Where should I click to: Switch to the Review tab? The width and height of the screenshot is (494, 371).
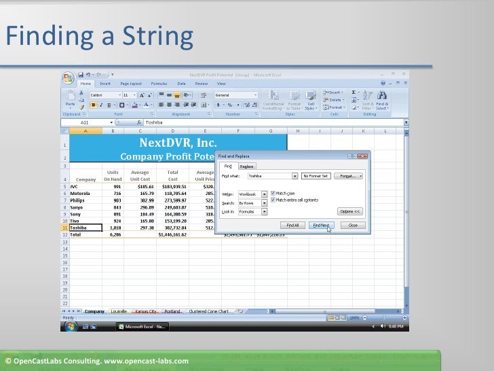[x=202, y=84]
